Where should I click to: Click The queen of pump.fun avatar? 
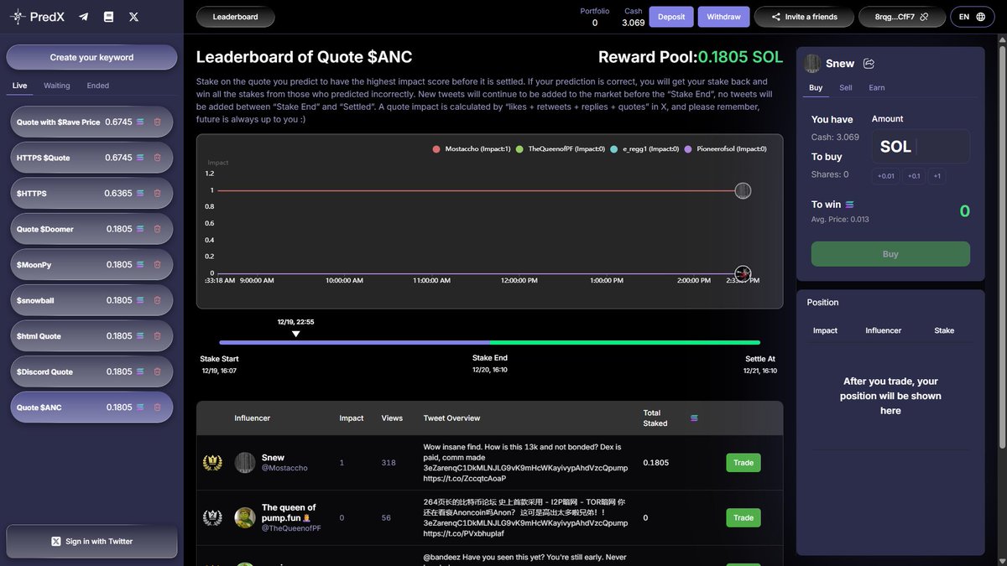click(245, 518)
